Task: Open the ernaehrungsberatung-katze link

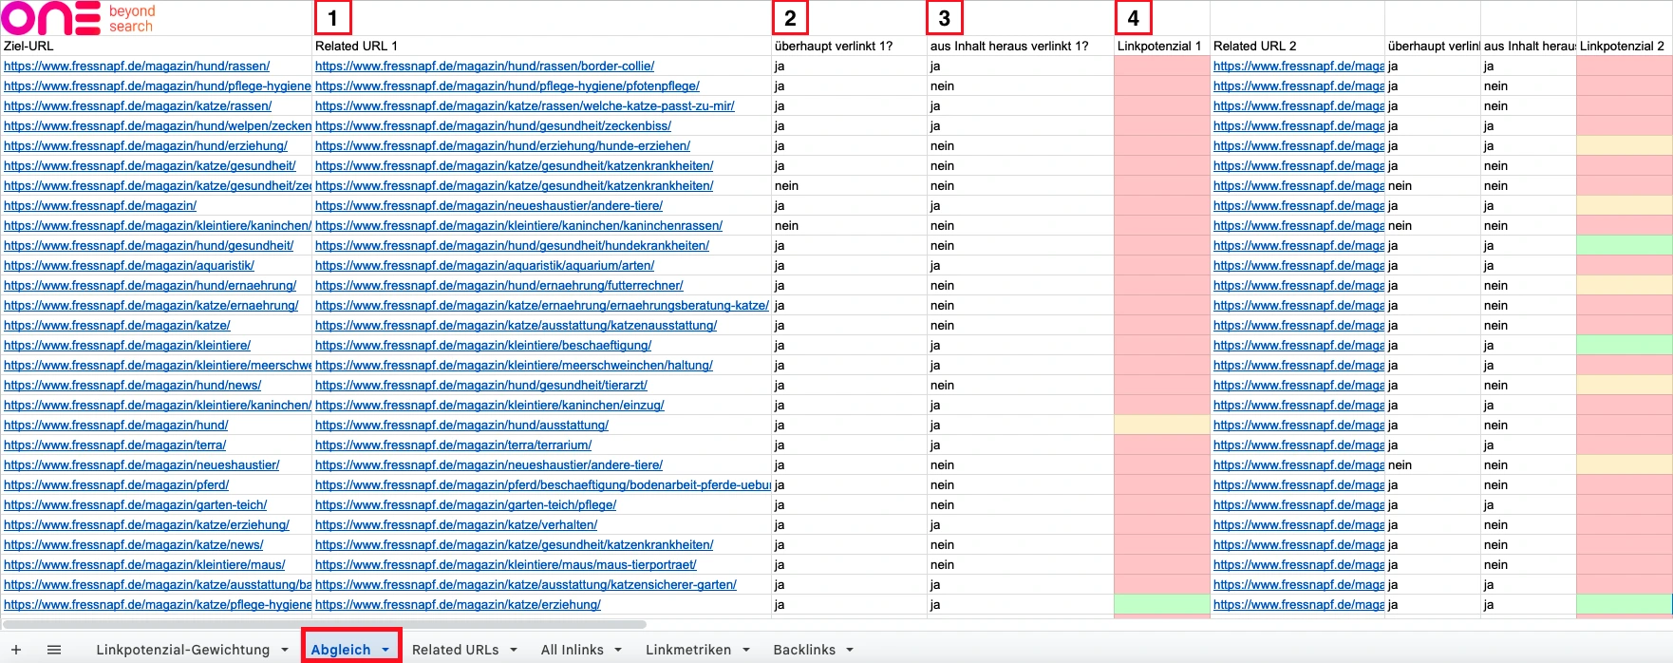Action: pyautogui.click(x=542, y=306)
